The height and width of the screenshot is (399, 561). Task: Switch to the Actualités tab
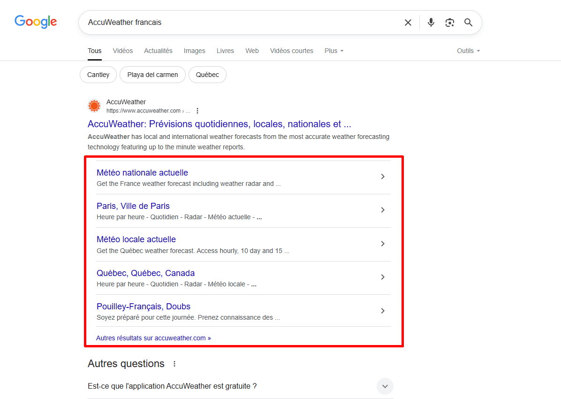tap(158, 51)
